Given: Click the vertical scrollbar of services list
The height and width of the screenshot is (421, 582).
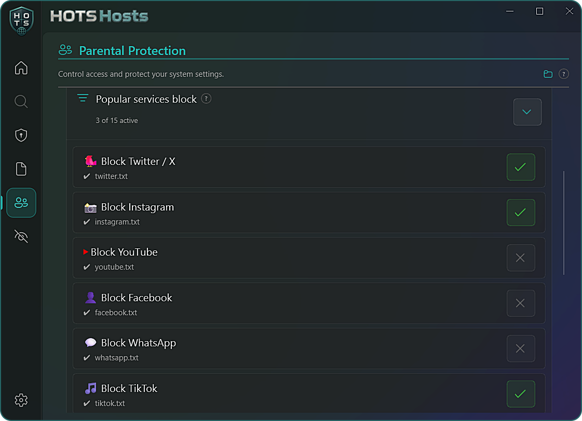Looking at the screenshot, I should [x=563, y=223].
